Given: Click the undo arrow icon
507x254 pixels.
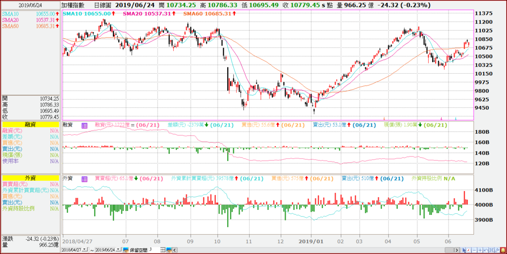Looking at the screenshot, I should [486, 250].
